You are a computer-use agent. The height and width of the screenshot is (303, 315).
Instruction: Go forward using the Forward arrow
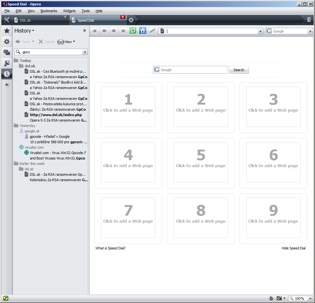114,31
